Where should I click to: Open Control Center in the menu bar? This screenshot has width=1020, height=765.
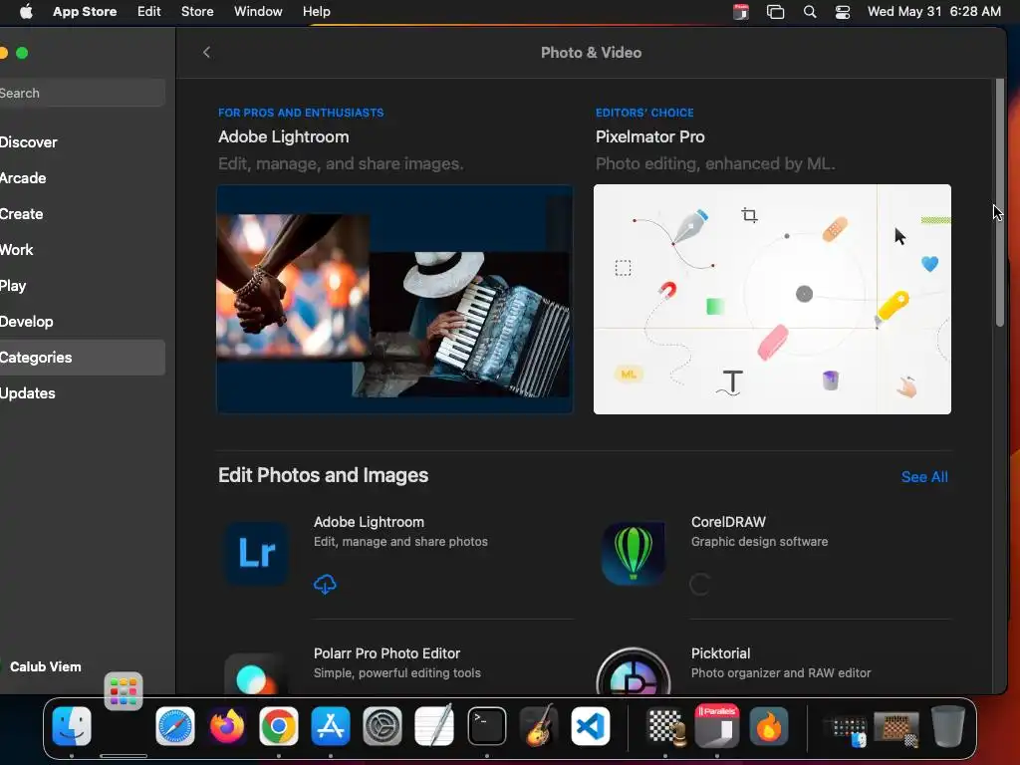click(843, 12)
